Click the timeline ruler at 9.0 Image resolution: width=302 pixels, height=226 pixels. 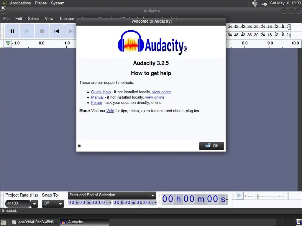coord(270,43)
